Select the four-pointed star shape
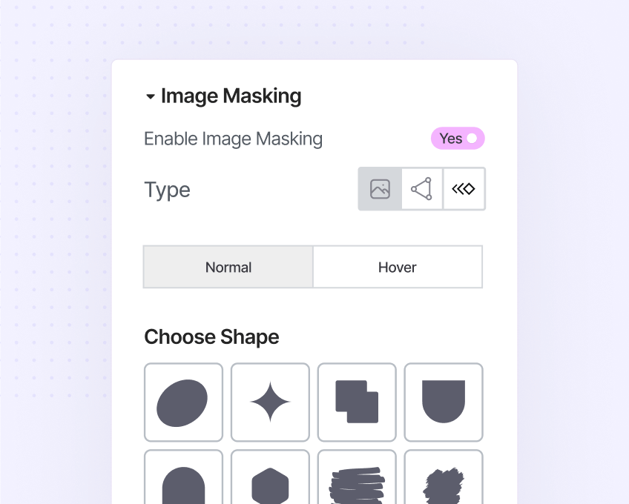The height and width of the screenshot is (504, 629). pos(270,402)
